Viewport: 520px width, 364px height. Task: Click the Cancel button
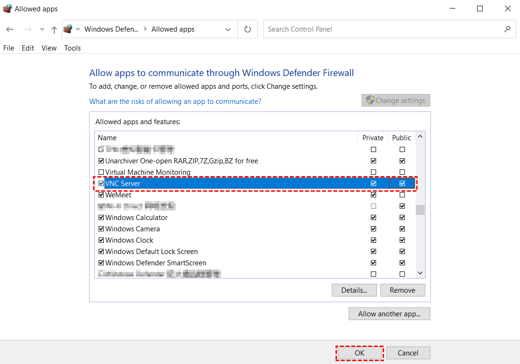[x=408, y=353]
